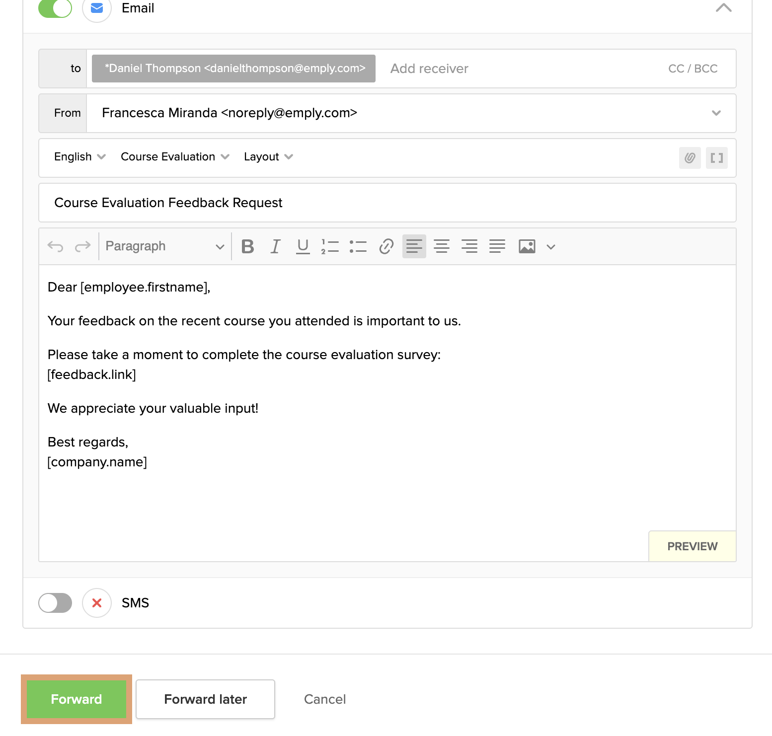
Task: Click the merge fields brackets icon
Action: (x=716, y=158)
